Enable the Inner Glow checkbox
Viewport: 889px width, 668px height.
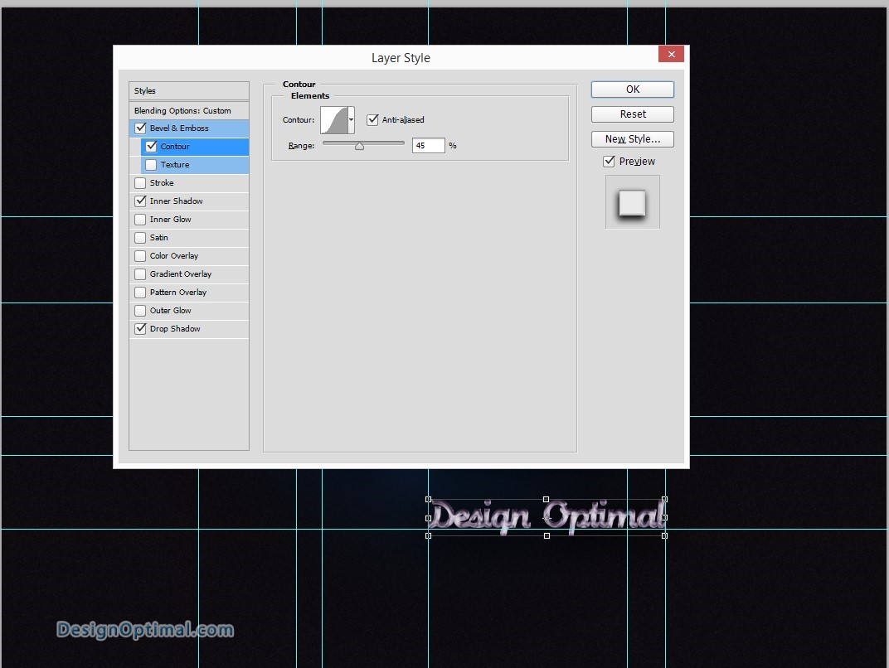click(x=141, y=220)
